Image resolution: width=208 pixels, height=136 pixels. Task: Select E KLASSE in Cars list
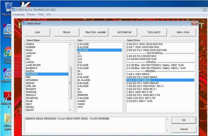[99, 65]
